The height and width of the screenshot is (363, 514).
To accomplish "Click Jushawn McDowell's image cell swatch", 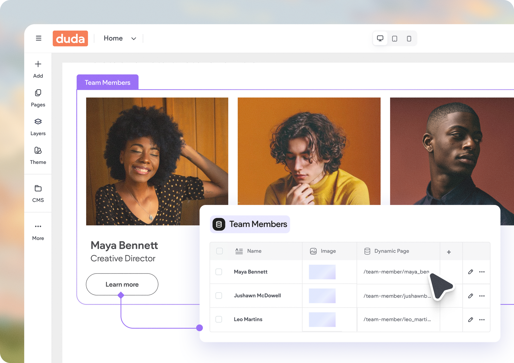I will tap(322, 296).
